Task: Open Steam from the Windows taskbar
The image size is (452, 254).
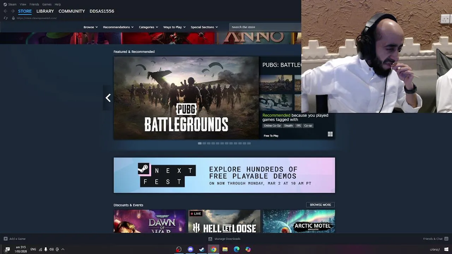Action: click(202, 249)
